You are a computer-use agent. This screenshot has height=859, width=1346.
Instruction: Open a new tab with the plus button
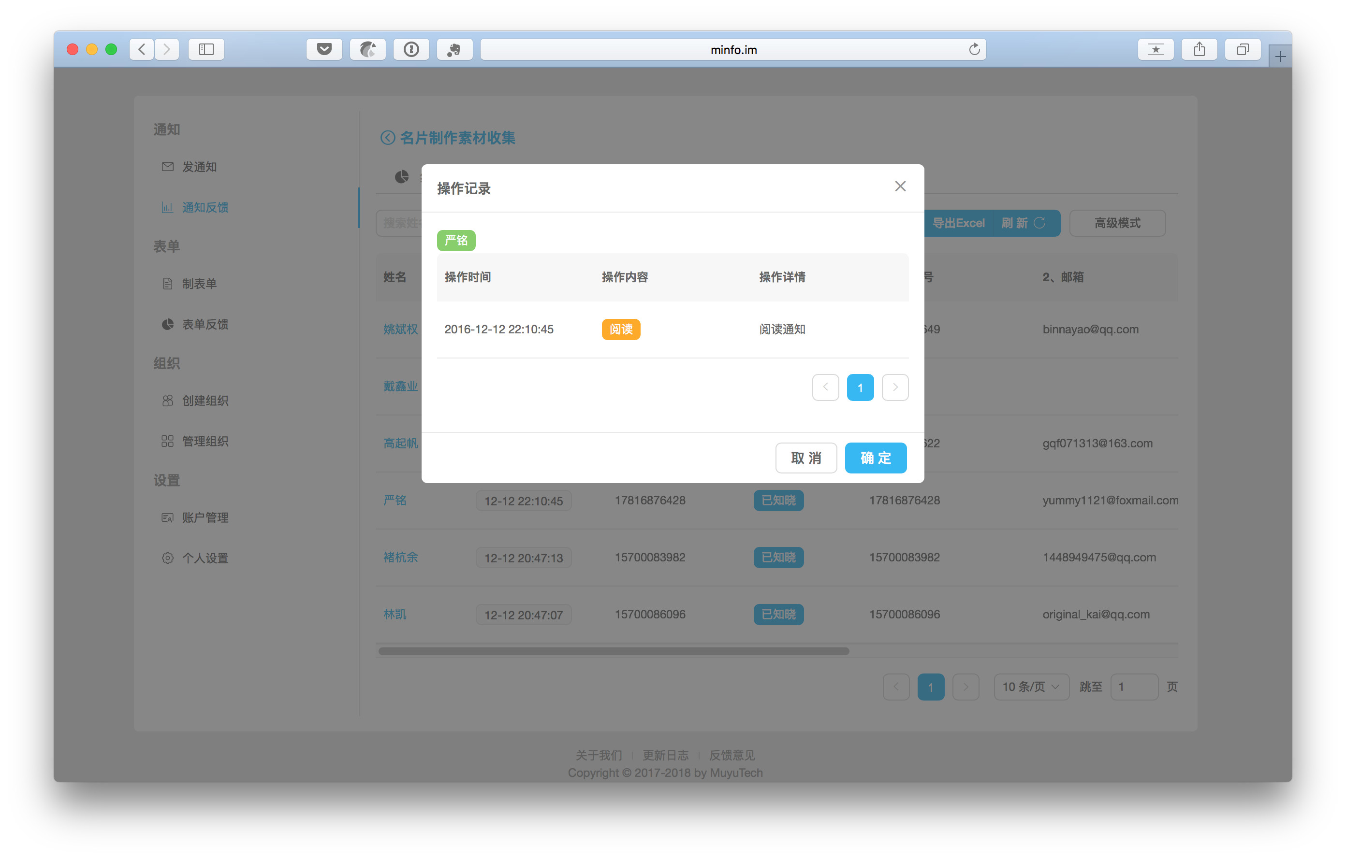[x=1280, y=57]
